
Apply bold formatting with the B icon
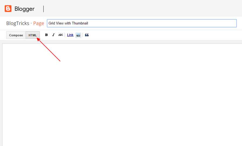(46, 35)
